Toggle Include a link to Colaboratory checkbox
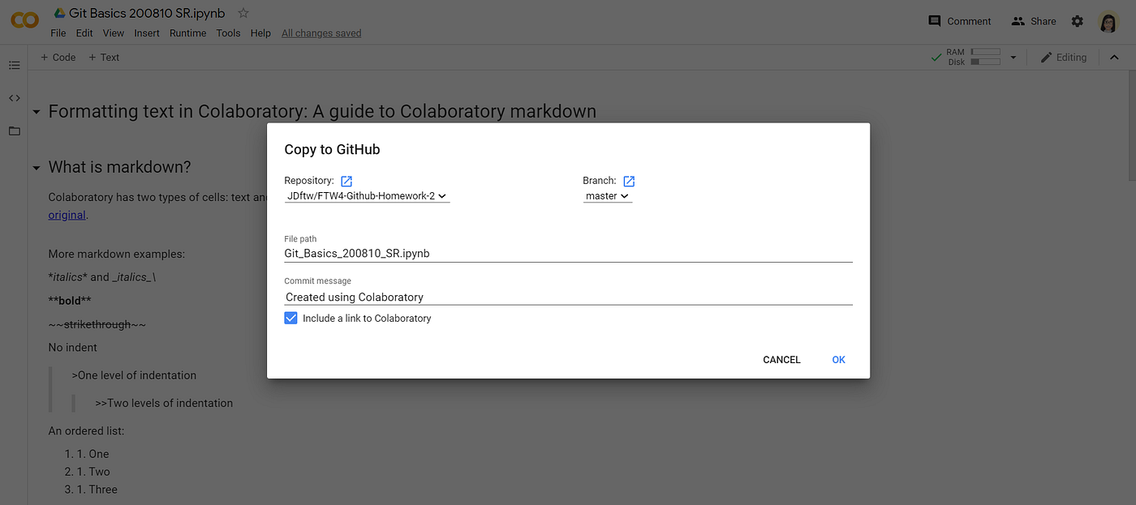 click(x=291, y=318)
